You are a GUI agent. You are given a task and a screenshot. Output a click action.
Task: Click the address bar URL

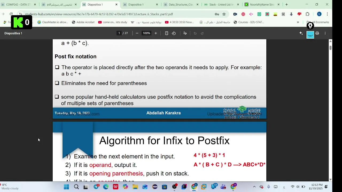coord(99,14)
